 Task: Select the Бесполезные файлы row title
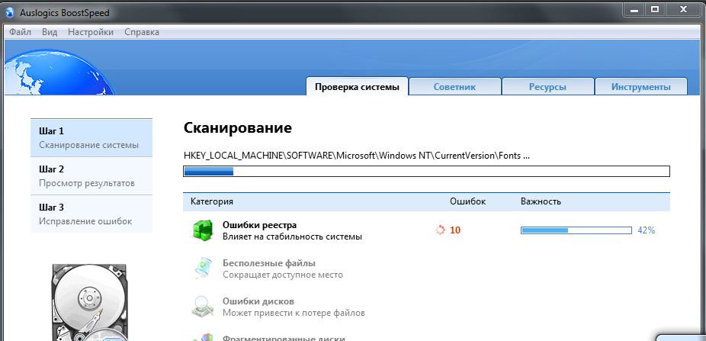(x=269, y=263)
